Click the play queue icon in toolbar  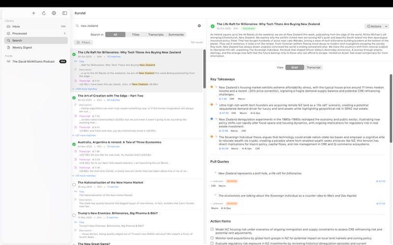54,13
